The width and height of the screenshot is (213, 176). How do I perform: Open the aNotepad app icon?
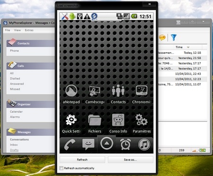coord(71,91)
